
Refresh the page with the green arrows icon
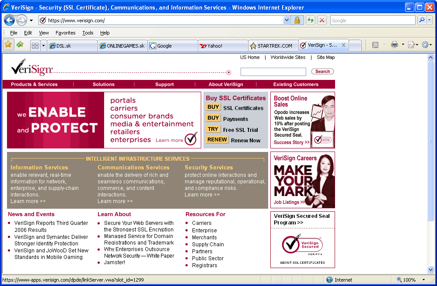pyautogui.click(x=310, y=21)
